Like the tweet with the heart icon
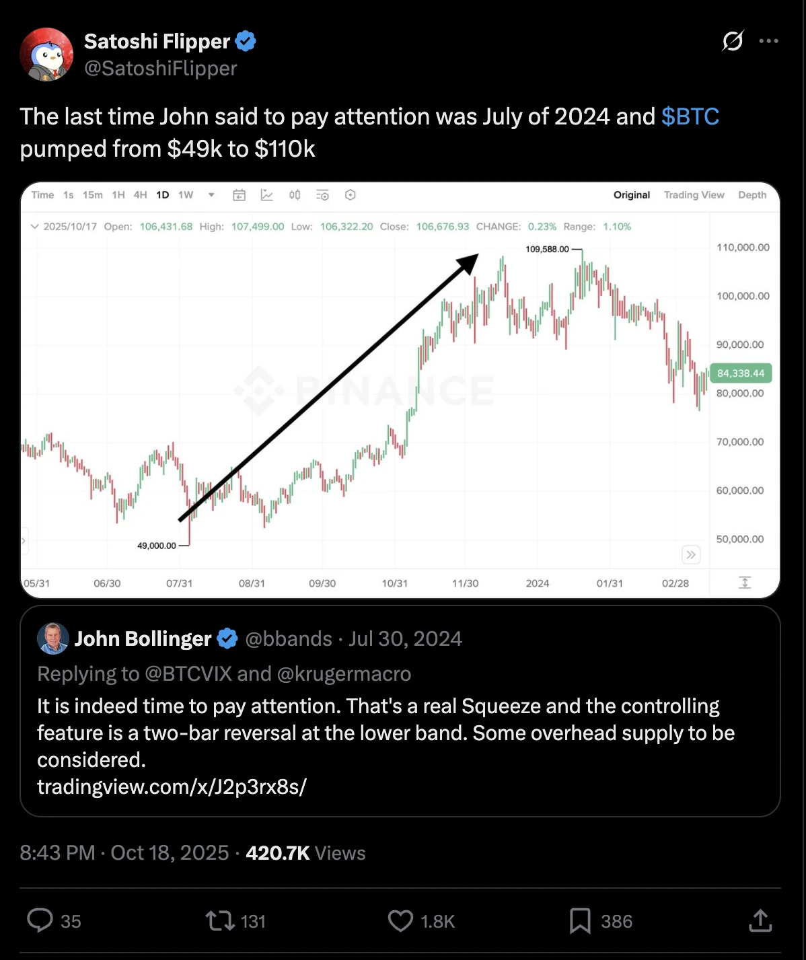The image size is (806, 960). 400,920
